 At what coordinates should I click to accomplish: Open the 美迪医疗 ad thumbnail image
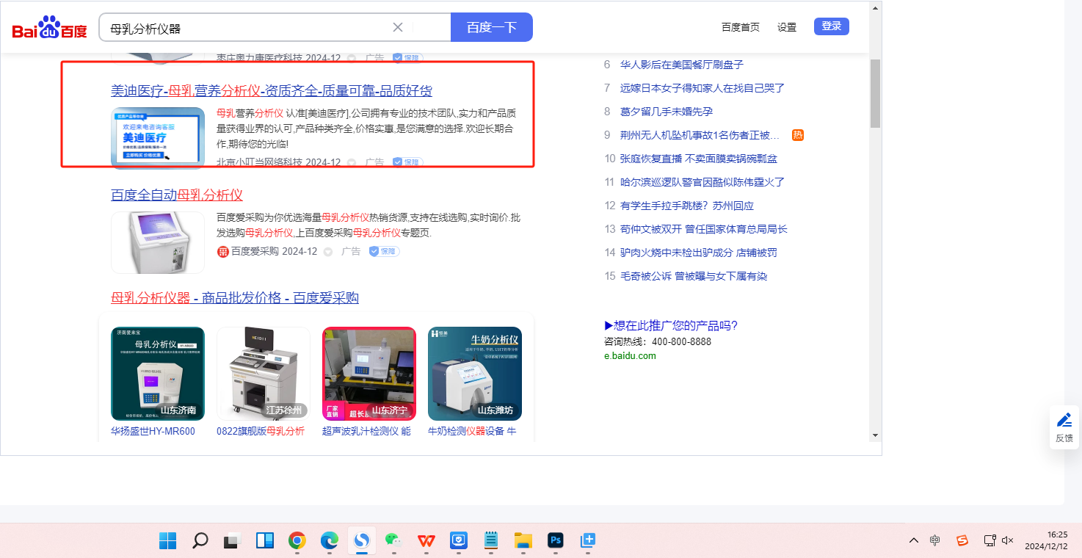(158, 138)
